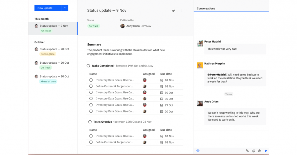Click assignee avatar in the 27 Oct row
The width and height of the screenshot is (297, 155).
click(x=144, y=105)
